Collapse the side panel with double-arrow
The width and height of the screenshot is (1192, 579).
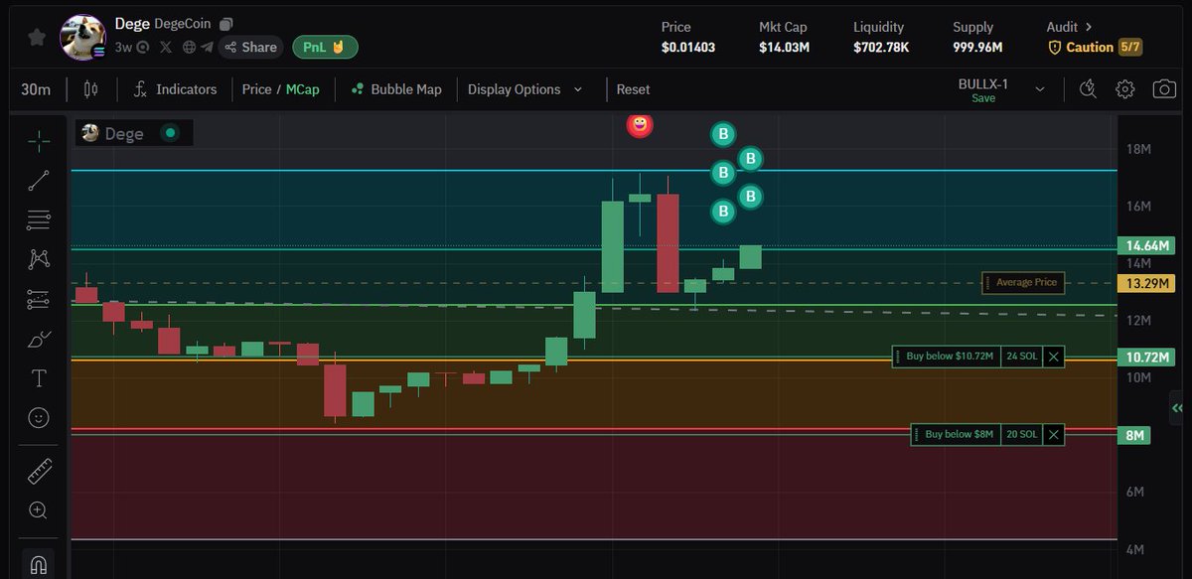(x=1177, y=408)
